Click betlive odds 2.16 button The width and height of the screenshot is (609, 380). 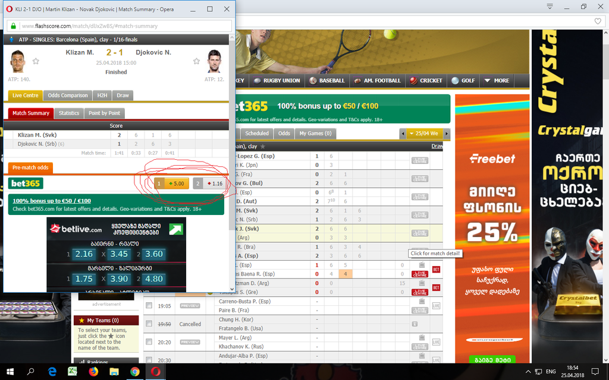84,254
